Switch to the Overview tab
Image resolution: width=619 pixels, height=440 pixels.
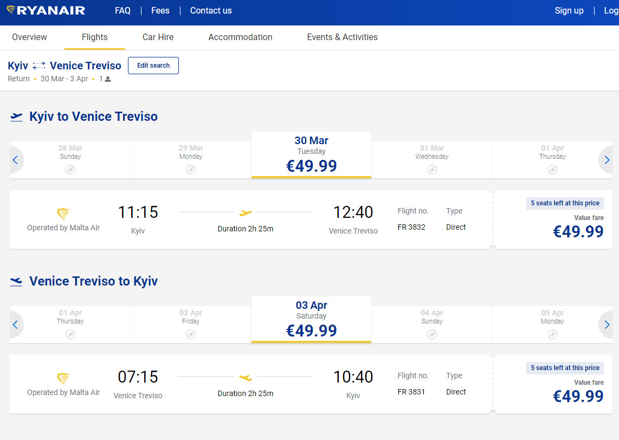30,37
